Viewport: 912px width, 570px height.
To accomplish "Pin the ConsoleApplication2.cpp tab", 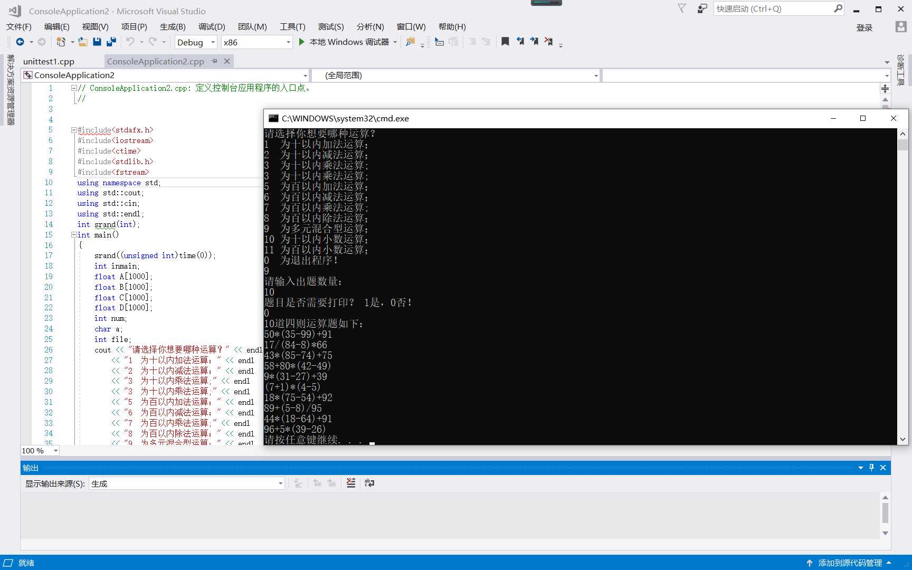I will point(214,61).
